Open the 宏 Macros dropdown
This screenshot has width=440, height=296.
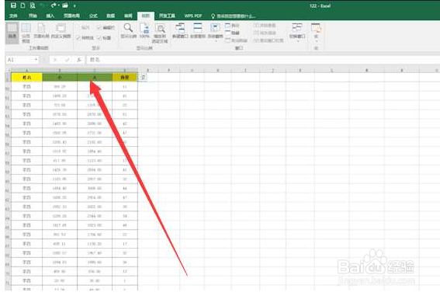(x=316, y=33)
